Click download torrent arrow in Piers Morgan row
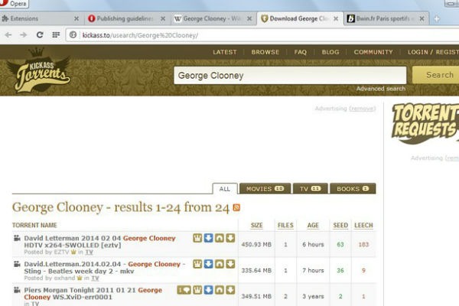Viewport: 459px width, 306px height. (230, 290)
